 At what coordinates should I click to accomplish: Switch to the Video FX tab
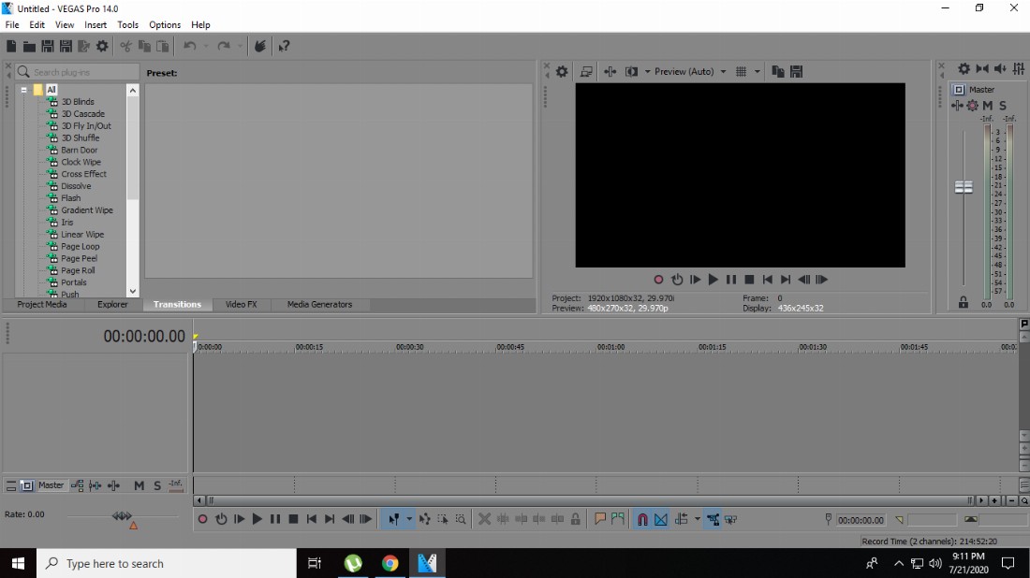pos(241,304)
